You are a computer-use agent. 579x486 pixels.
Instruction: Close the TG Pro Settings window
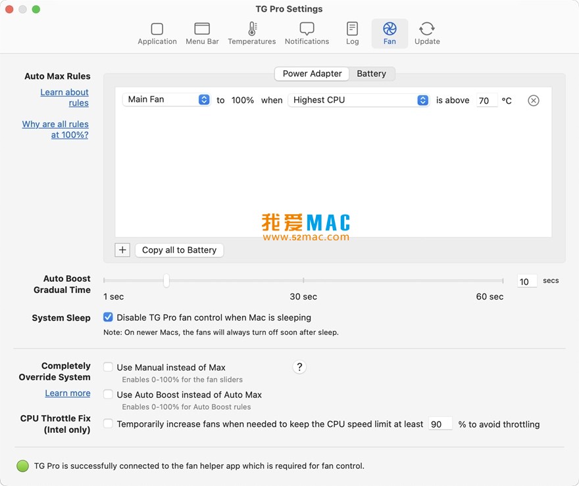point(9,9)
